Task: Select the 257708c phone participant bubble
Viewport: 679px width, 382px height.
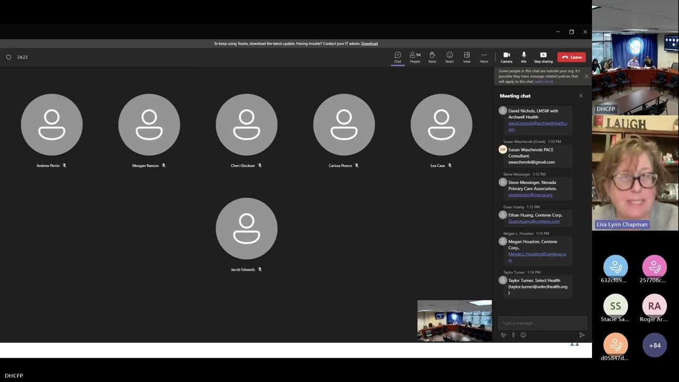Action: click(x=655, y=267)
